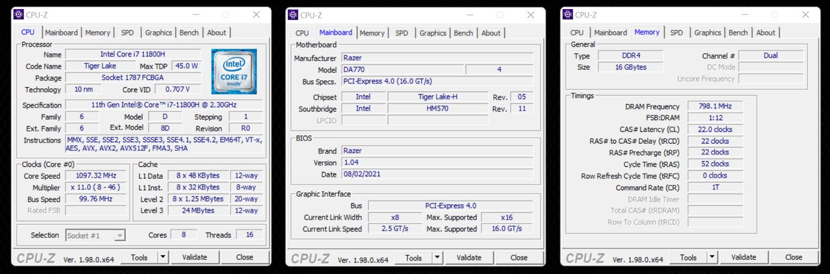
Task: Go to Graphics tab in Memory window
Action: [707, 33]
